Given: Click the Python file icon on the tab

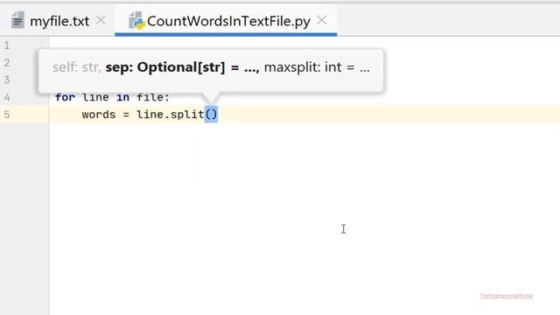Looking at the screenshot, I should pyautogui.click(x=136, y=20).
